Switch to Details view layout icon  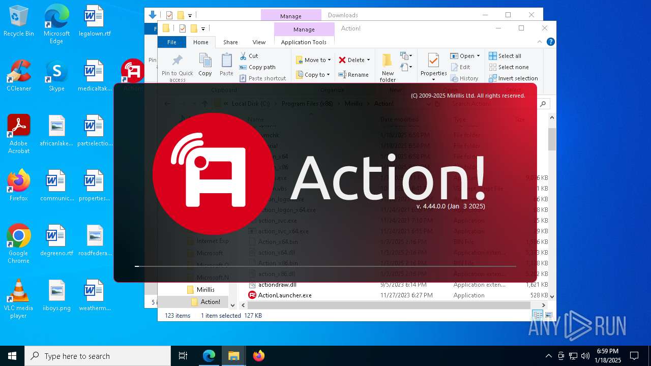coord(538,316)
